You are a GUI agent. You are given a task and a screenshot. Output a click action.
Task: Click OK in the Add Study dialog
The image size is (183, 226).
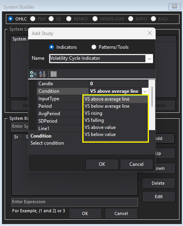click(102, 164)
